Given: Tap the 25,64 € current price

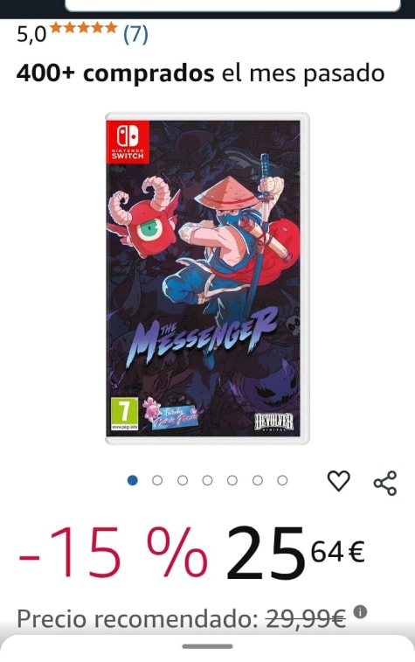Looking at the screenshot, I should [x=295, y=553].
